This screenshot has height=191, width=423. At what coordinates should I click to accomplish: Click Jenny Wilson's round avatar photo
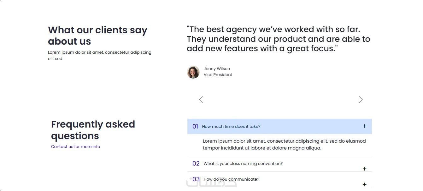click(193, 72)
